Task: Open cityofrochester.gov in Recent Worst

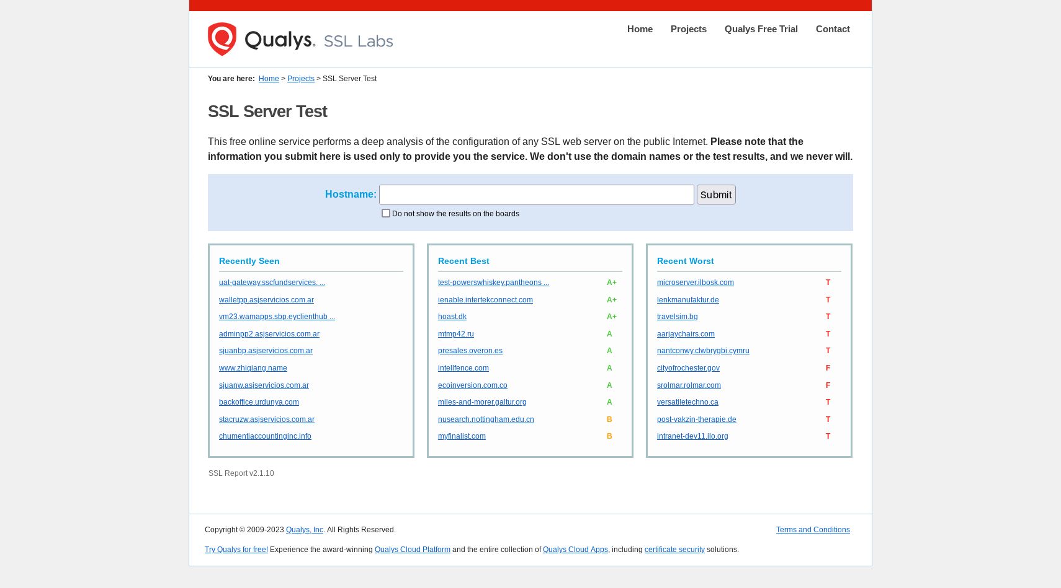Action: coord(688,368)
